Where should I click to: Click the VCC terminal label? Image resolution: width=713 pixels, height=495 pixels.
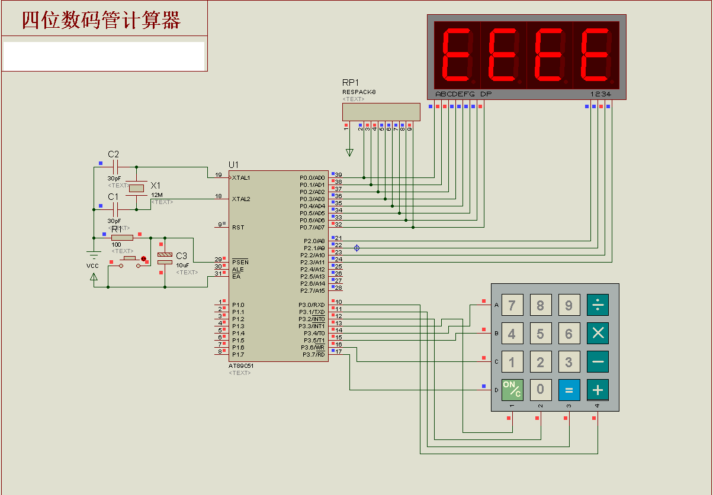point(92,266)
